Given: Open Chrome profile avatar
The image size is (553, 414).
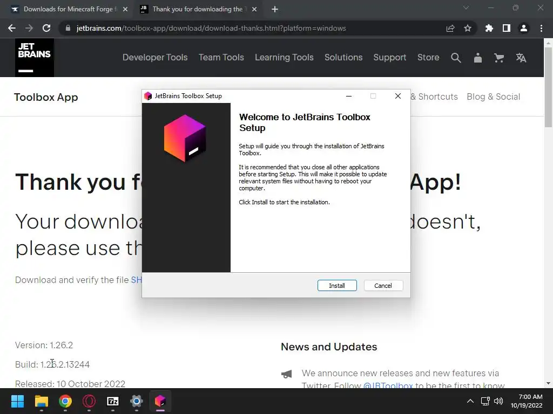Looking at the screenshot, I should coord(524,28).
